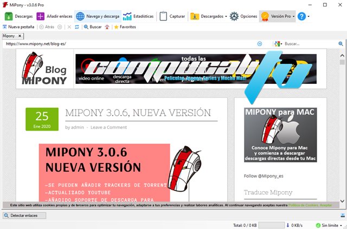Reload page with the refresh icon

click(x=77, y=27)
